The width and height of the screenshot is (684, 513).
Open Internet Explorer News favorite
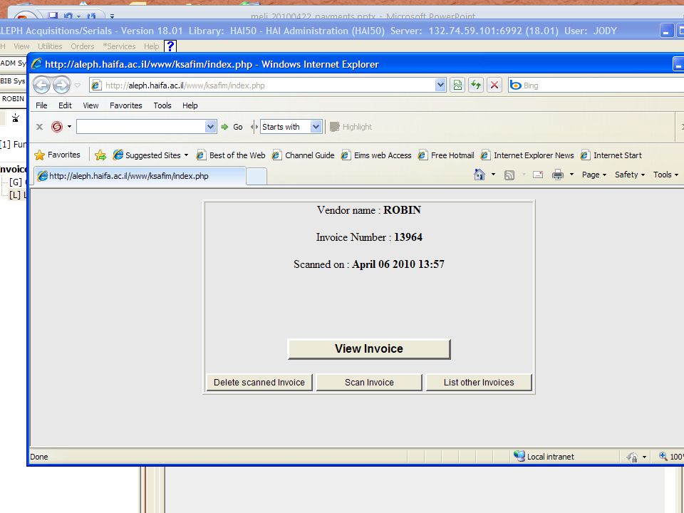point(527,155)
